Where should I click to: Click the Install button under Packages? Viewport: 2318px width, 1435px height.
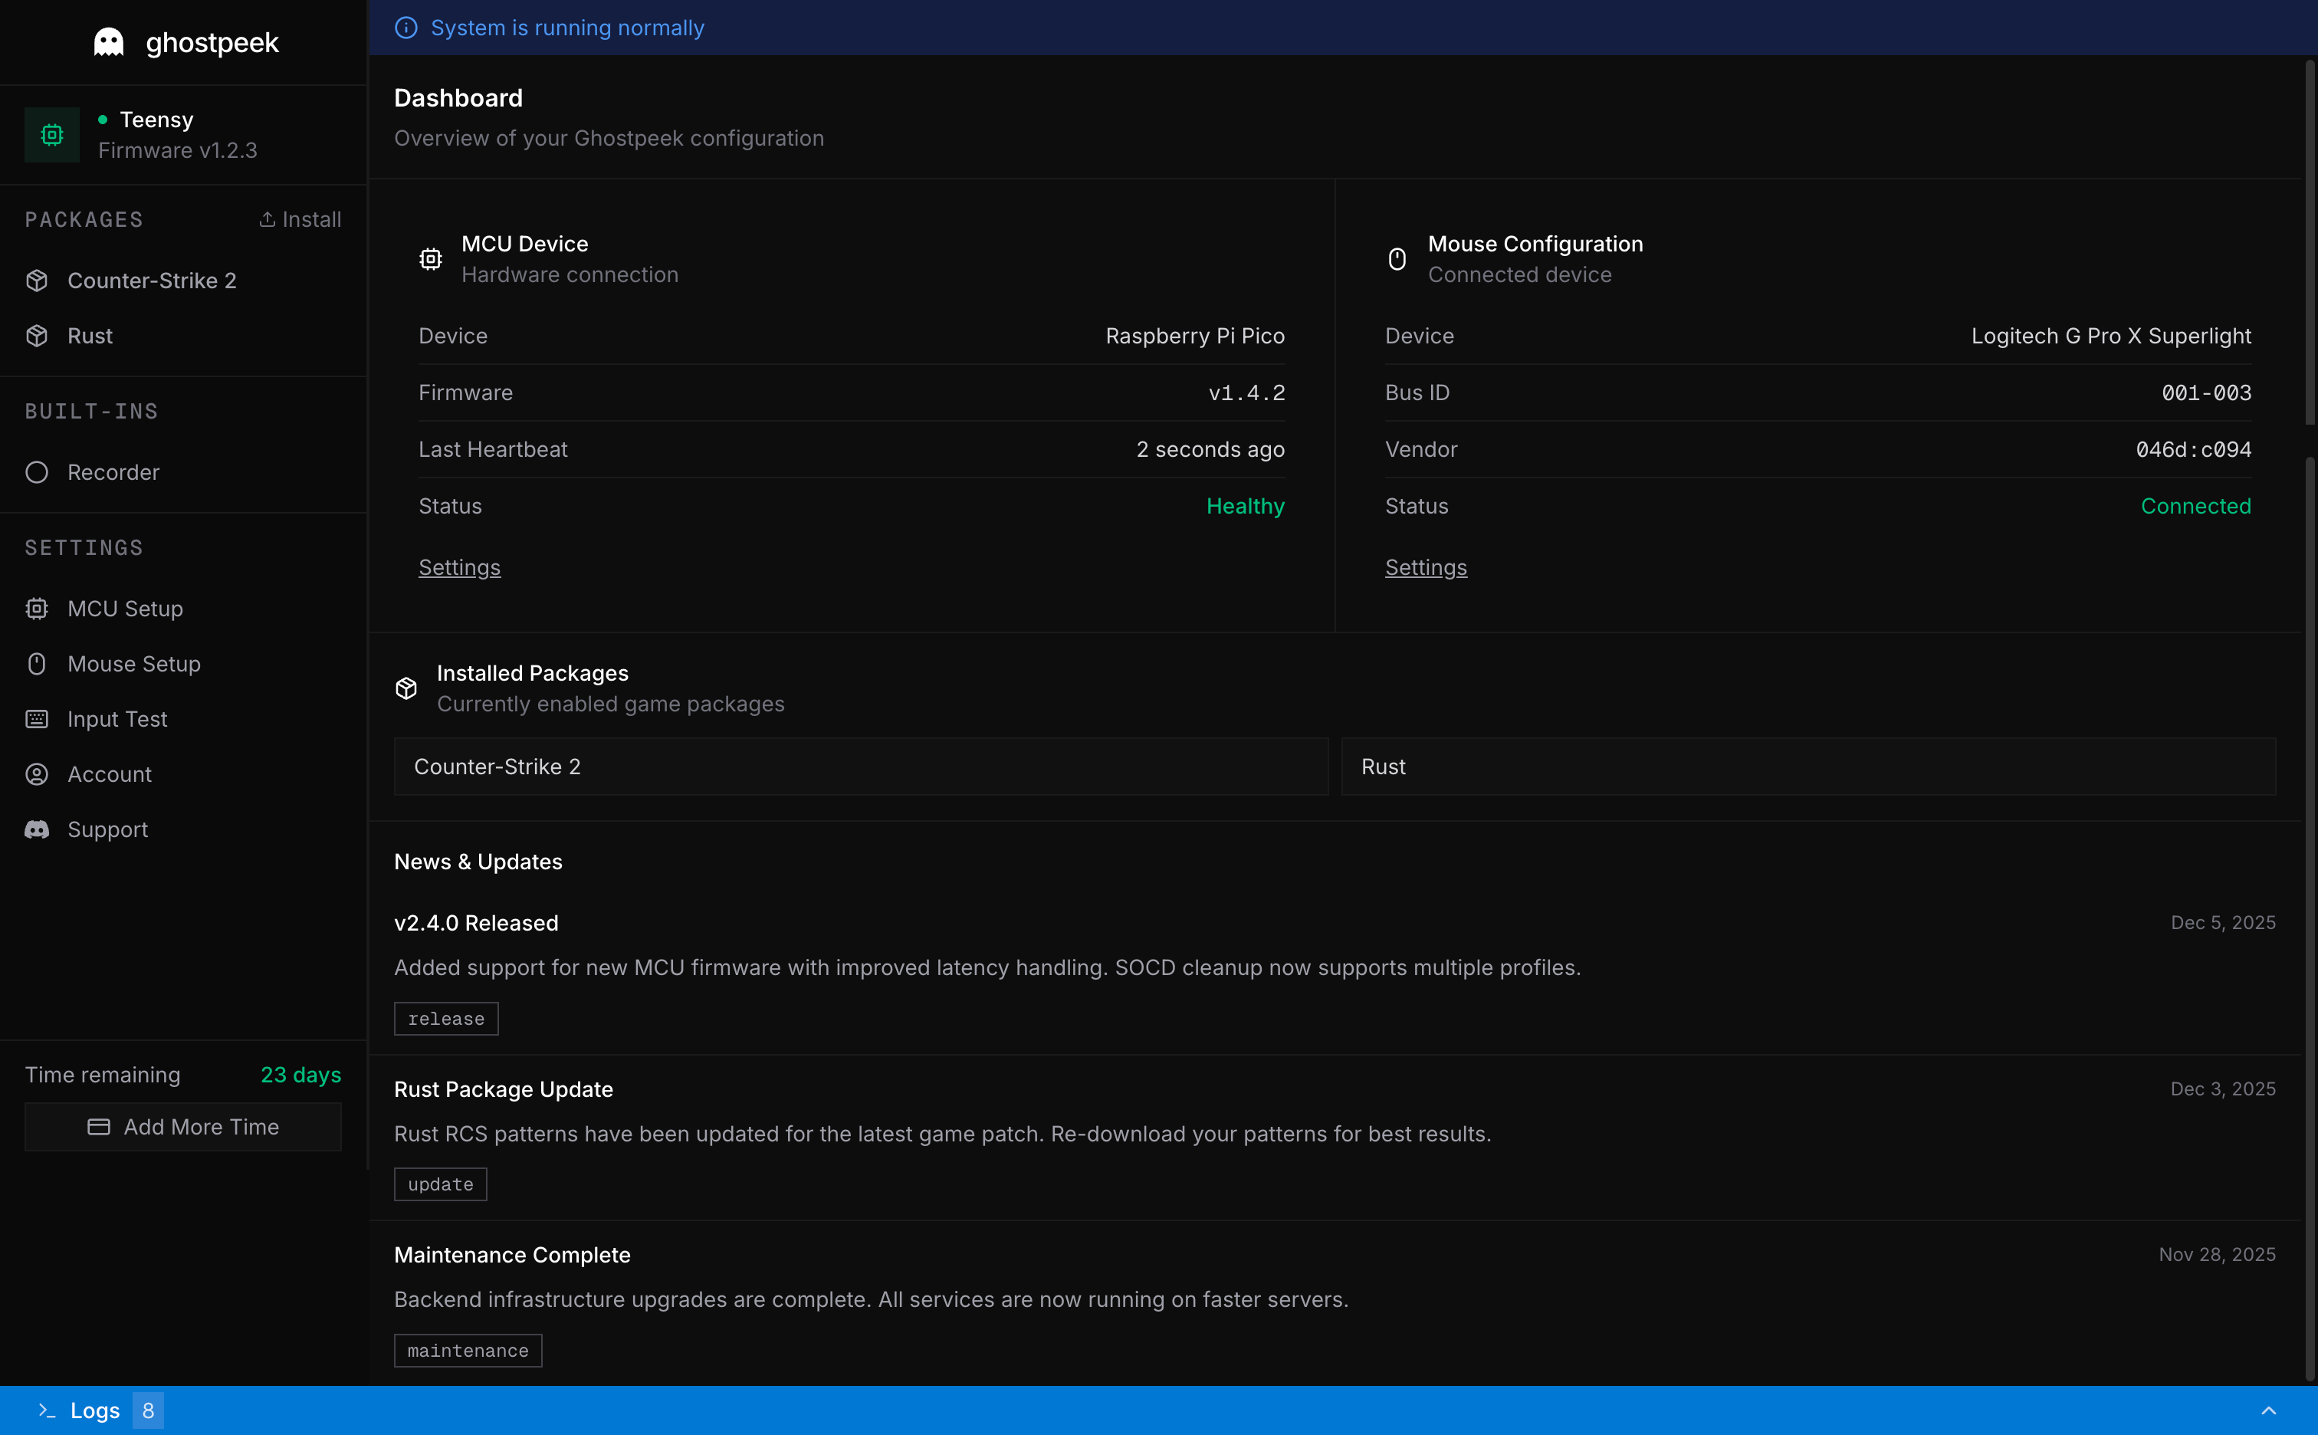coord(300,219)
